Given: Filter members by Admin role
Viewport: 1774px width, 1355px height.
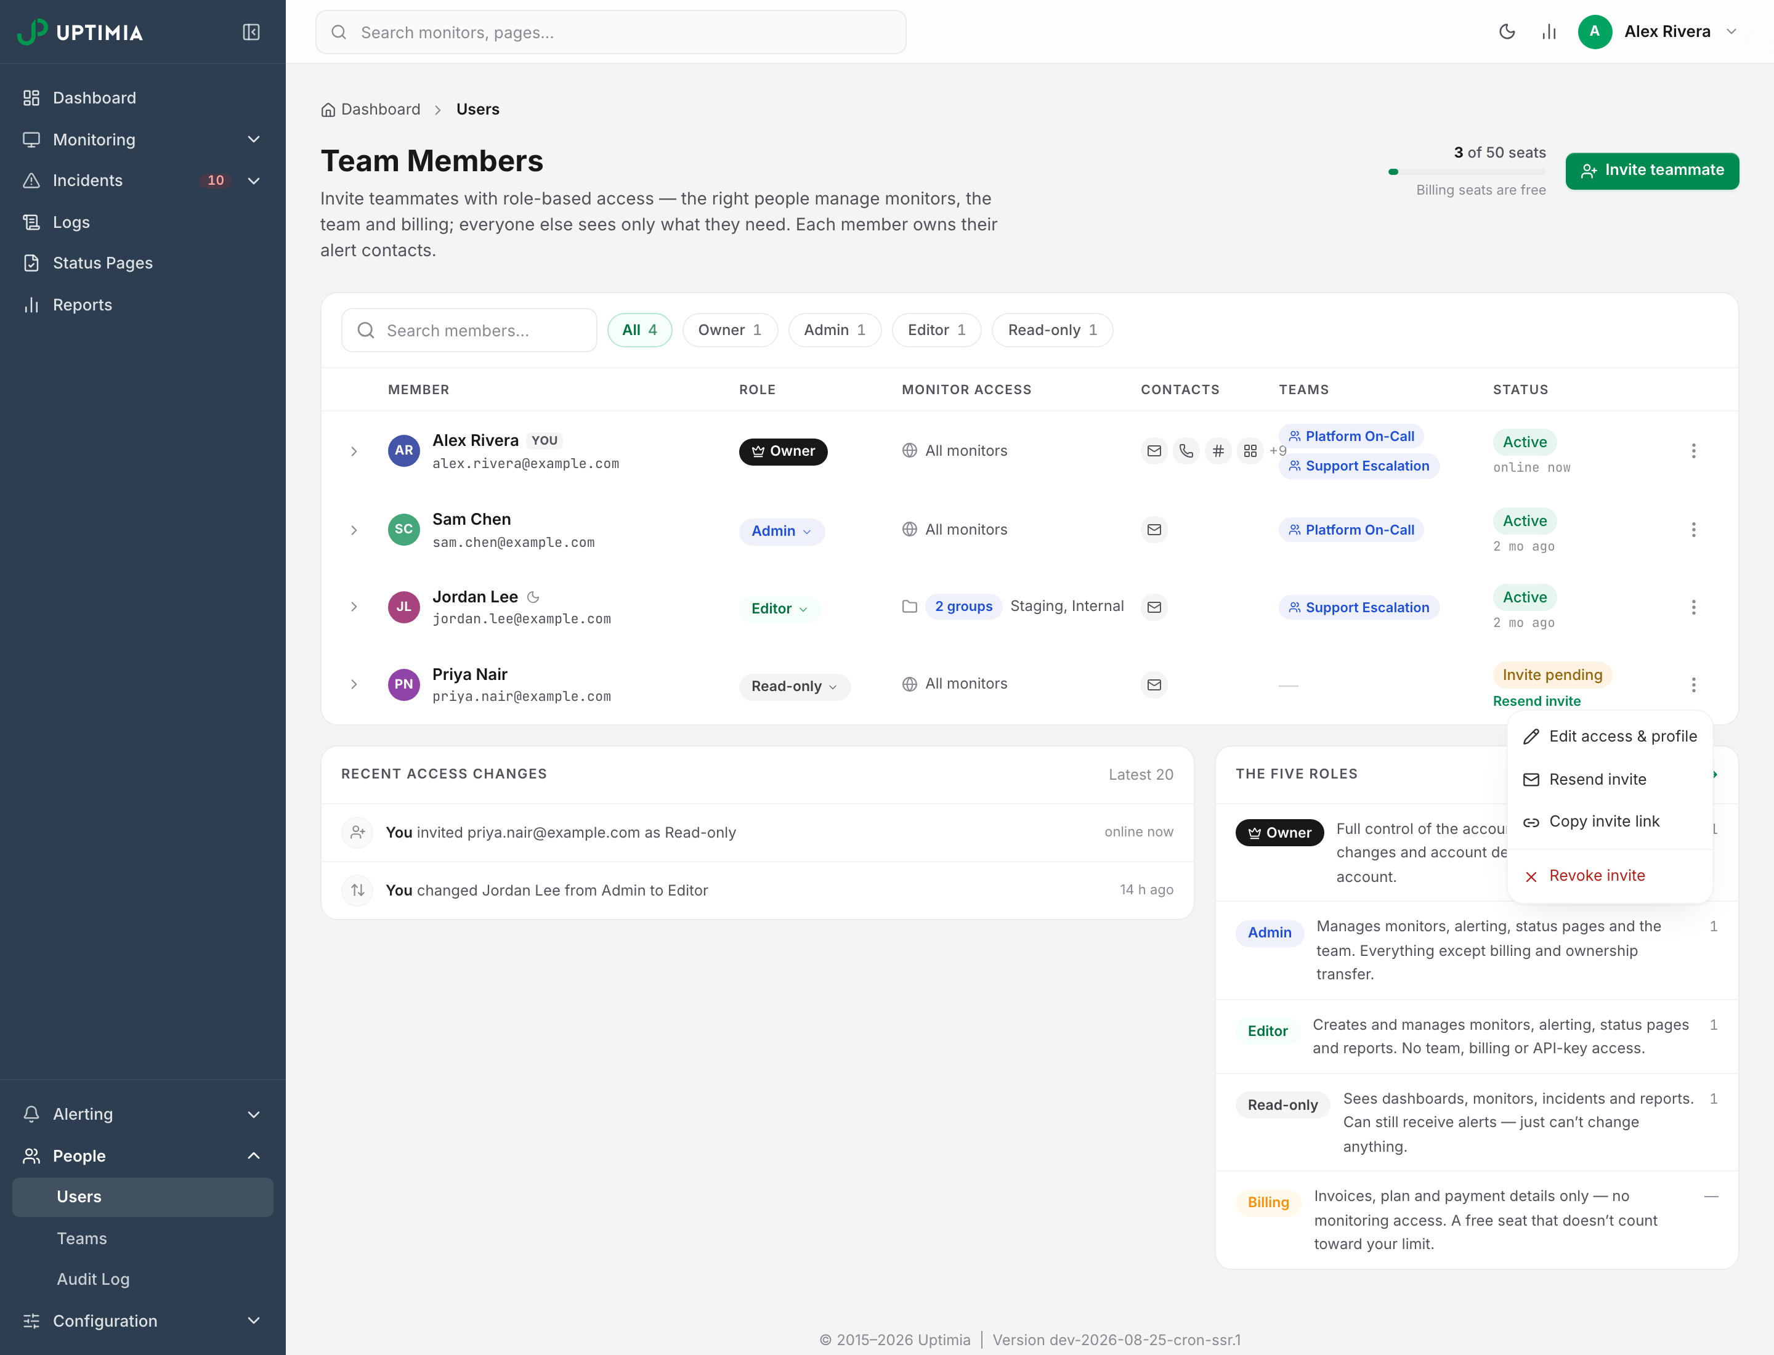Looking at the screenshot, I should (x=834, y=330).
